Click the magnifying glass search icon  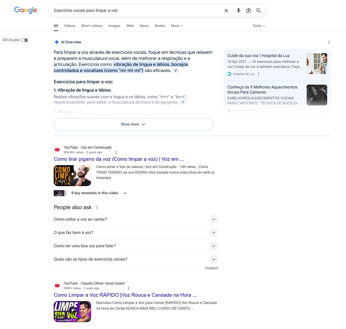[x=258, y=11]
